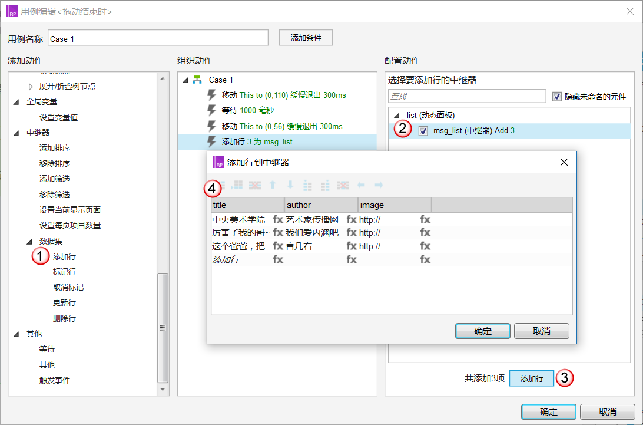The image size is (643, 425).
Task: Click the move row up arrow icon
Action: click(x=273, y=185)
